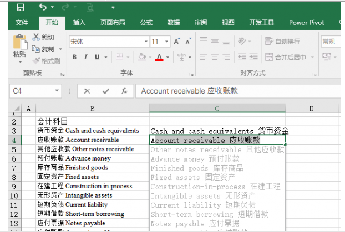Expand the underline style dropdown arrow

106,58
